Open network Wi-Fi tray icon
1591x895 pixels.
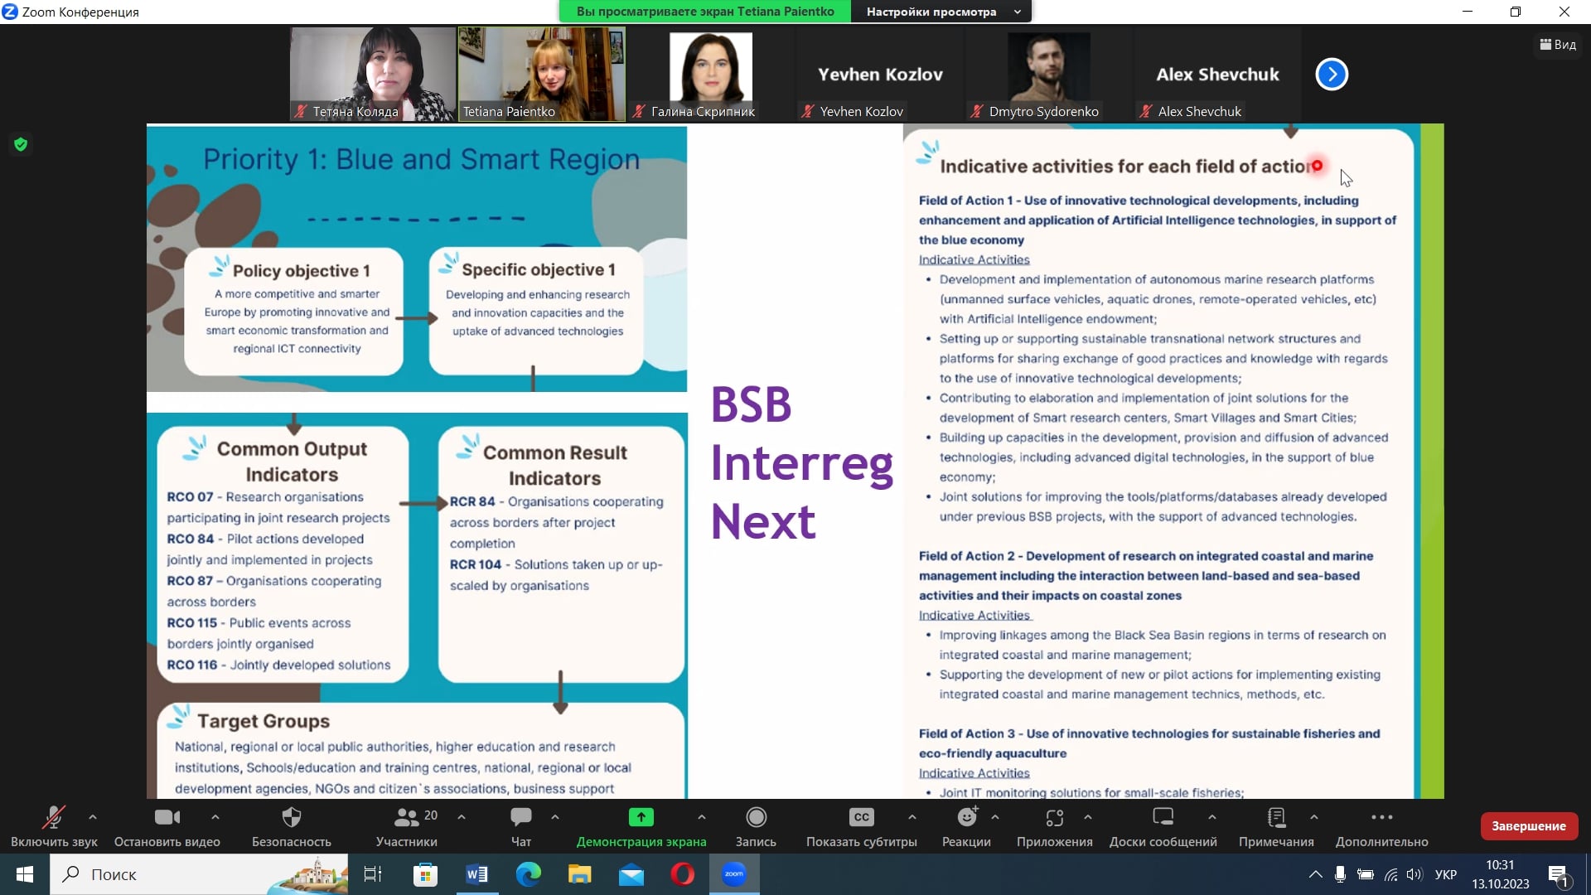pos(1390,874)
